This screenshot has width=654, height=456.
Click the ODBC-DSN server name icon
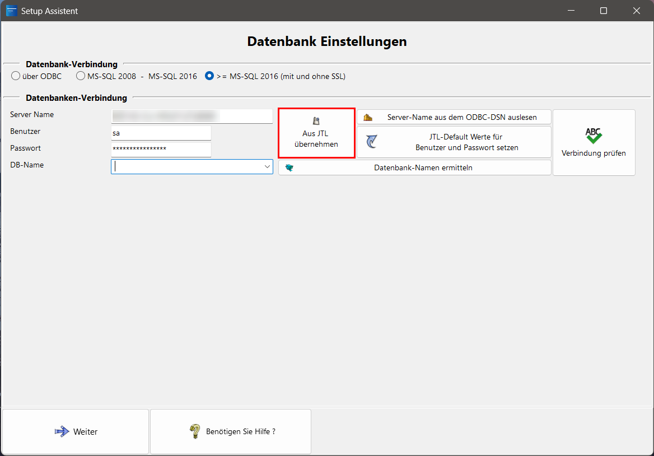[368, 118]
